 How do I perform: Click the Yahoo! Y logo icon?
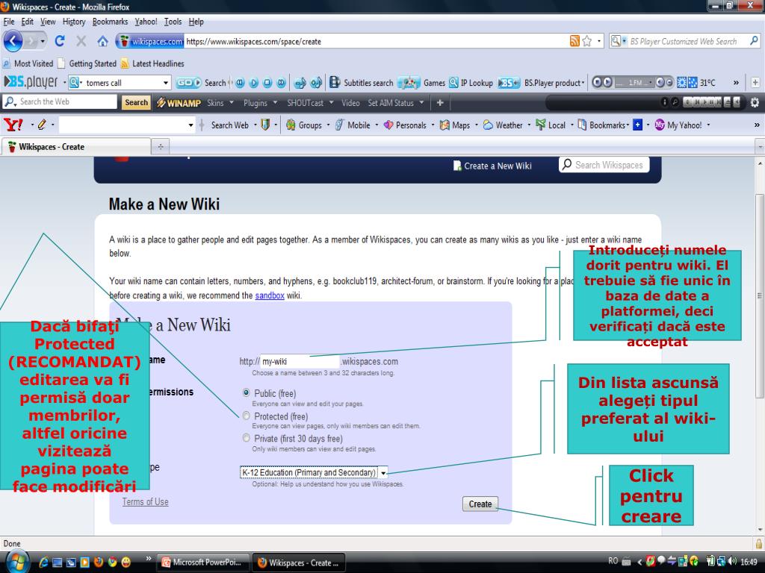tap(13, 125)
